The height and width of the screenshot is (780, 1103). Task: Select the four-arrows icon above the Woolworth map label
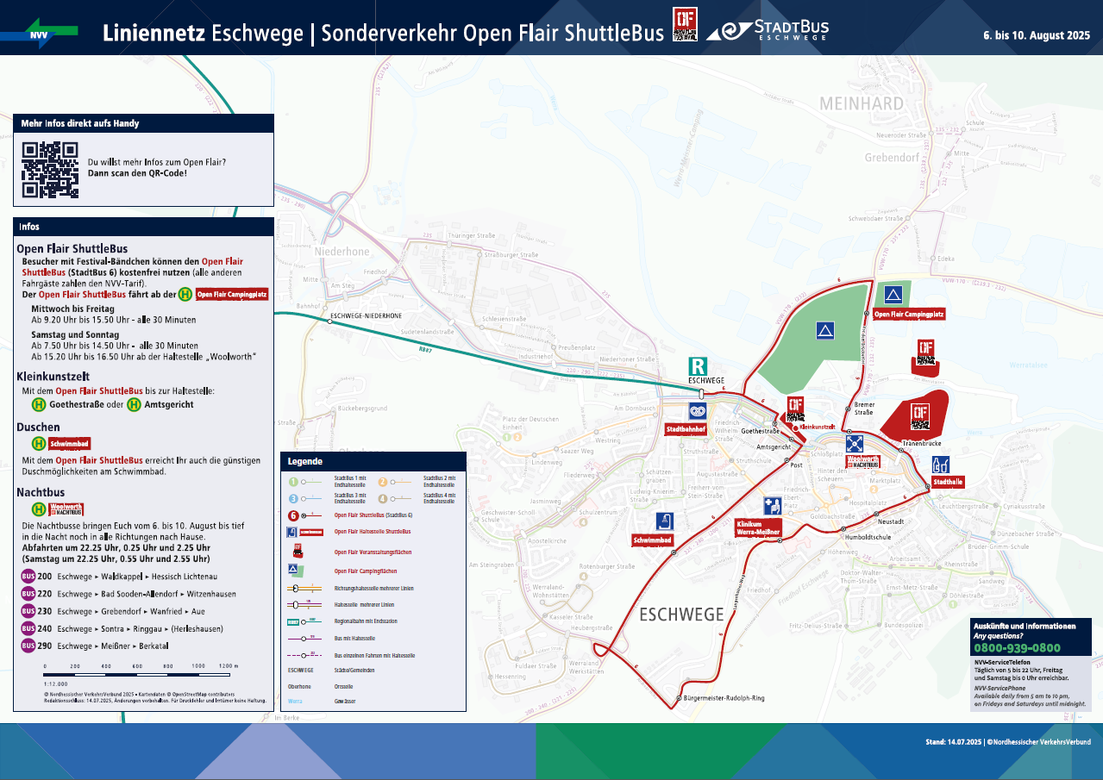[x=855, y=443]
